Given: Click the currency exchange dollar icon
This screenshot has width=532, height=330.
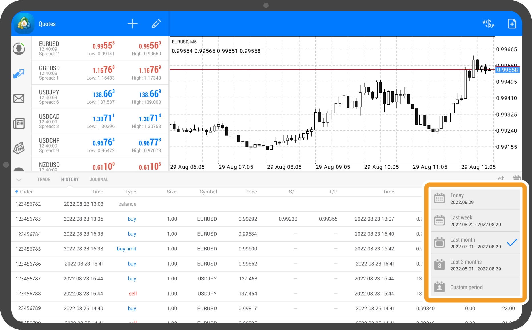Looking at the screenshot, I should pos(489,24).
